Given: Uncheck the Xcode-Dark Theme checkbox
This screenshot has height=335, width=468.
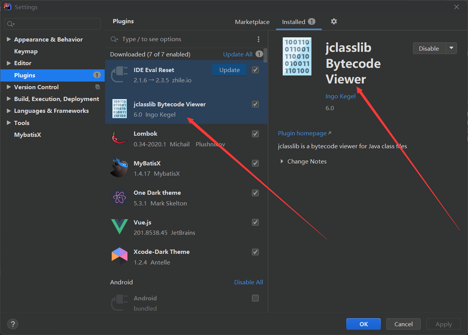Looking at the screenshot, I should [256, 252].
